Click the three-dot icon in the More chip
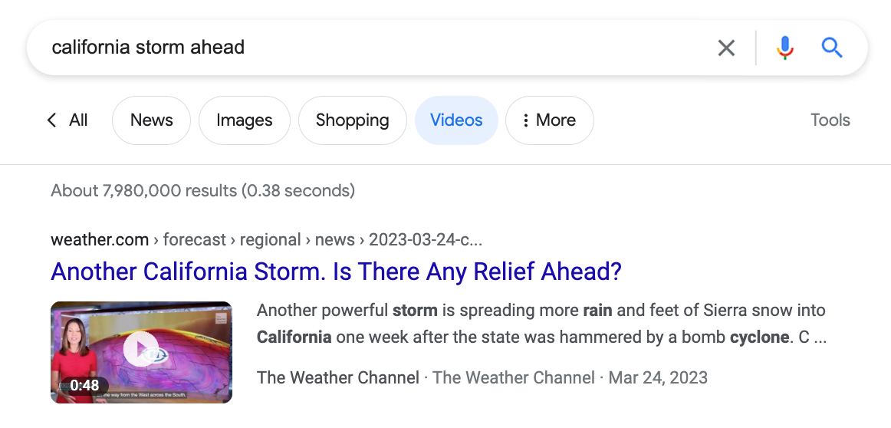This screenshot has height=428, width=891. point(526,120)
